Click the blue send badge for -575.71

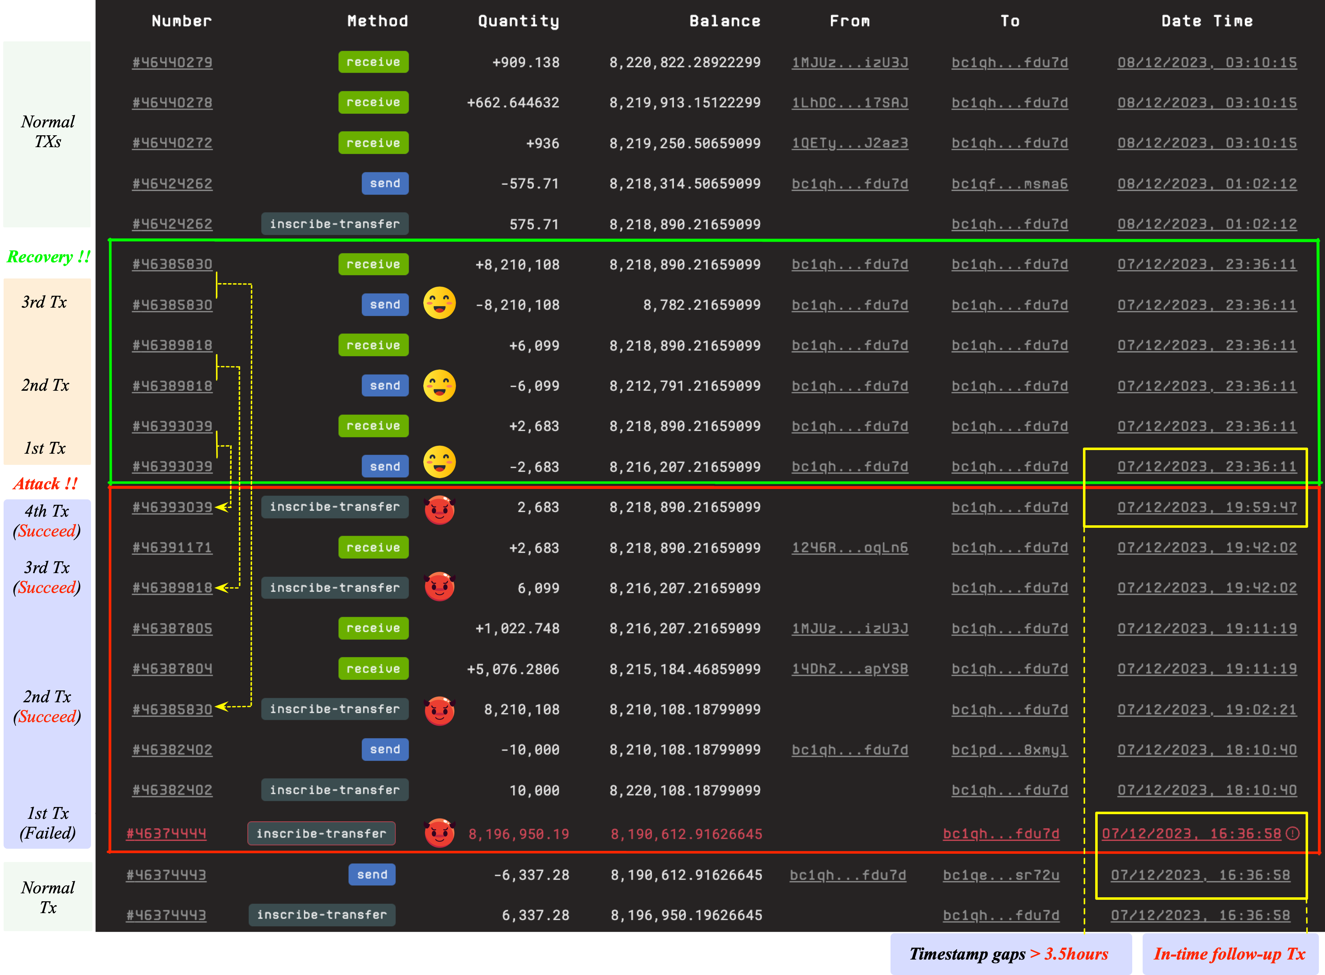coord(384,183)
